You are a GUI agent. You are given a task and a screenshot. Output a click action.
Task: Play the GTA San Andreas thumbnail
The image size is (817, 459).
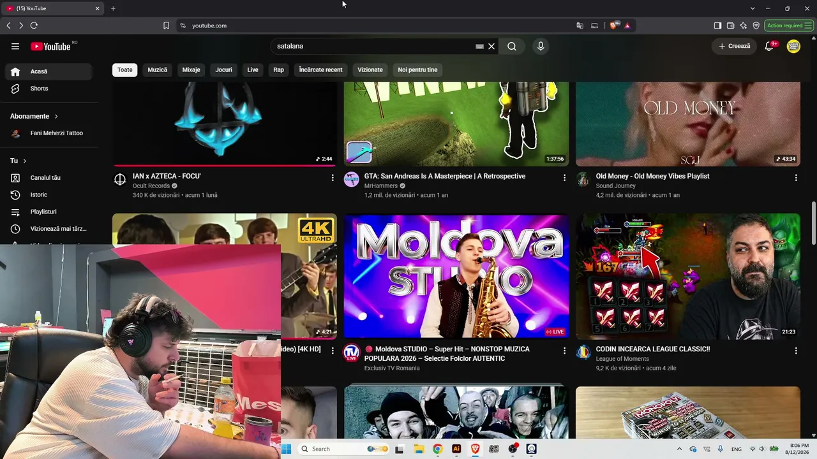[x=456, y=124]
